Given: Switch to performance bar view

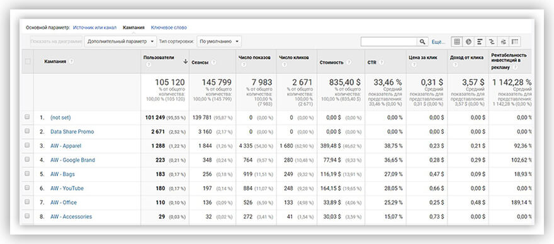Looking at the screenshot, I should [x=480, y=42].
